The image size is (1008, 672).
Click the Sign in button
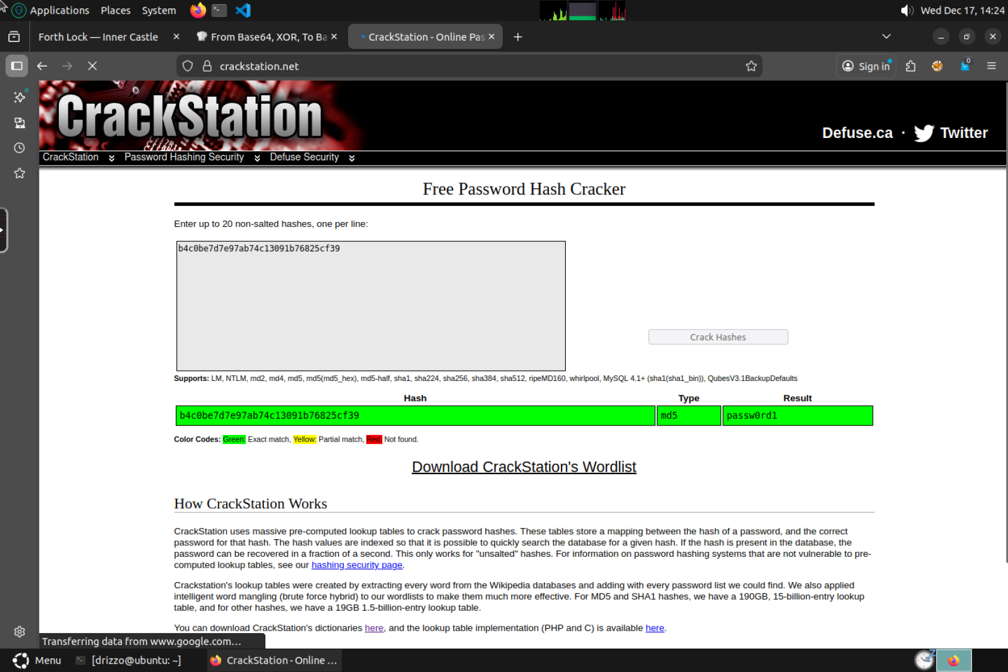(x=866, y=66)
